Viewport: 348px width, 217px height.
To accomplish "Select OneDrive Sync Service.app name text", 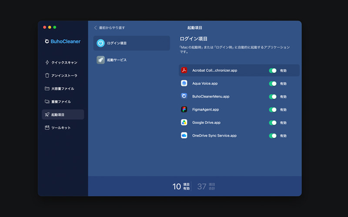I will click(x=214, y=135).
